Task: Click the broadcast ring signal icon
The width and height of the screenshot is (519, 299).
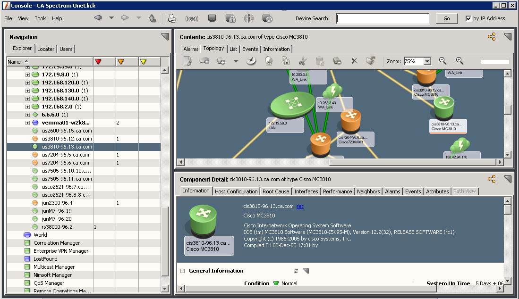Action: 192,18
